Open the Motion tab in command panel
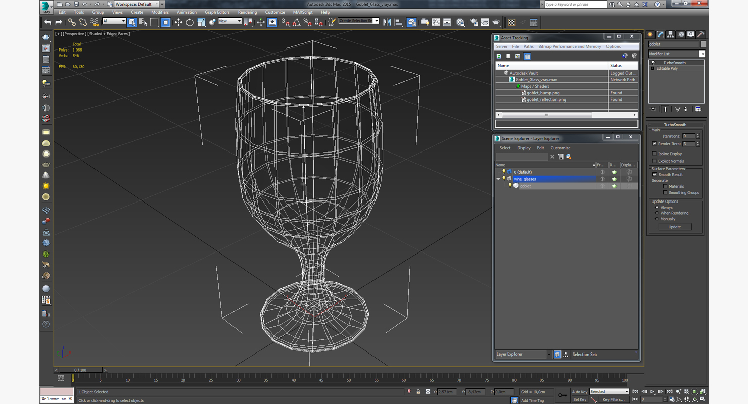This screenshot has height=404, width=748. point(681,34)
